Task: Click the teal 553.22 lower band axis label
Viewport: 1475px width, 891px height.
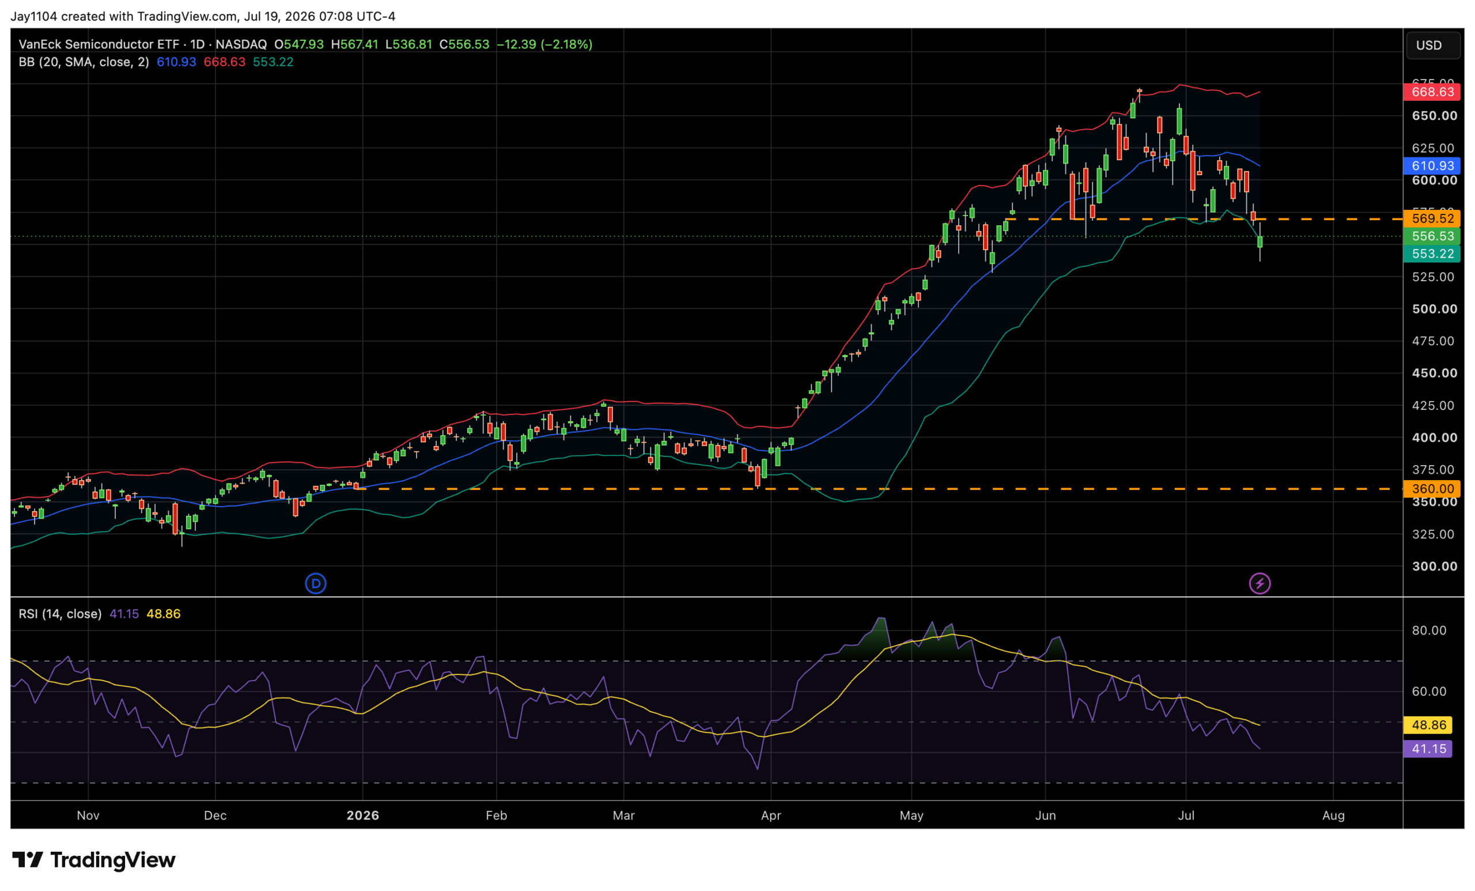Action: [x=1432, y=254]
